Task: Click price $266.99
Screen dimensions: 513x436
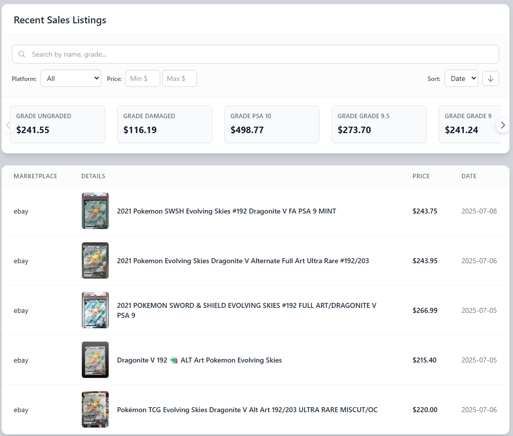Action: point(425,310)
